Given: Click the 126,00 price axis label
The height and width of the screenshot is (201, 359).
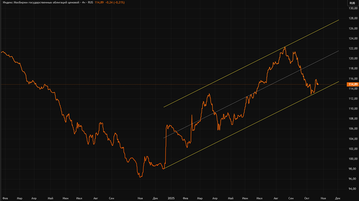Looking at the screenshot, I should pos(353,28).
